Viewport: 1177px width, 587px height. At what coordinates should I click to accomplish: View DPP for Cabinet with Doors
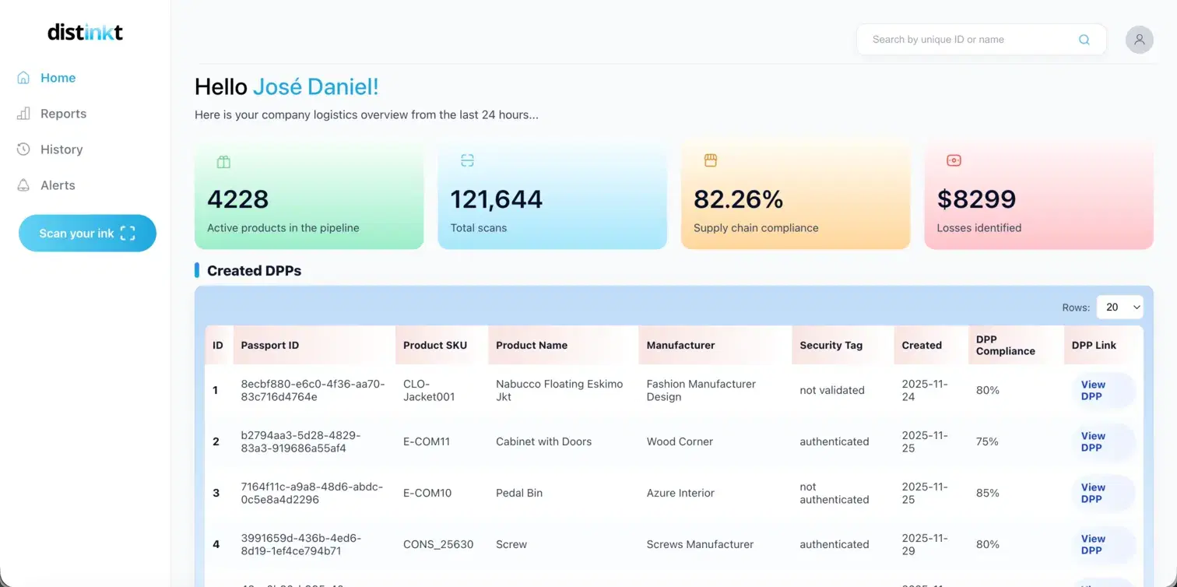(1092, 441)
